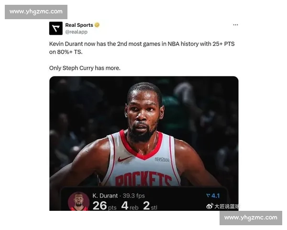This screenshot has width=287, height=230.
Task: Click the Weibo logo icon on the image
Action: click(210, 206)
